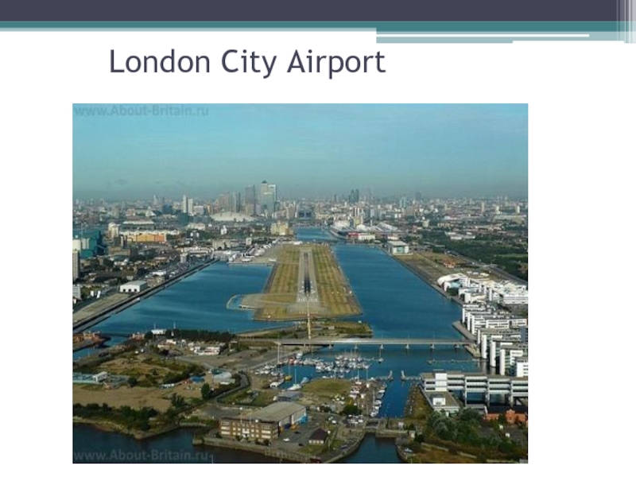Click the Canary Wharf tower cluster

(x=260, y=197)
